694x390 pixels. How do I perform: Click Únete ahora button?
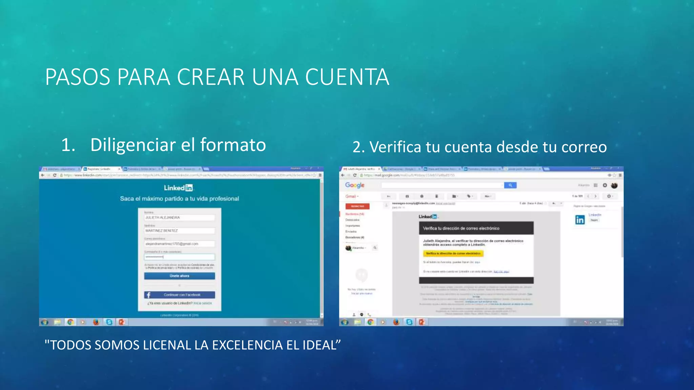[180, 276]
